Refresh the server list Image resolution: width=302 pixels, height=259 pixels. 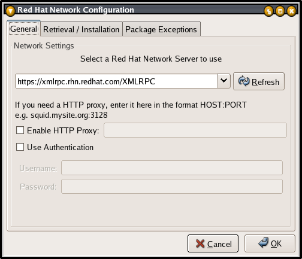(259, 81)
